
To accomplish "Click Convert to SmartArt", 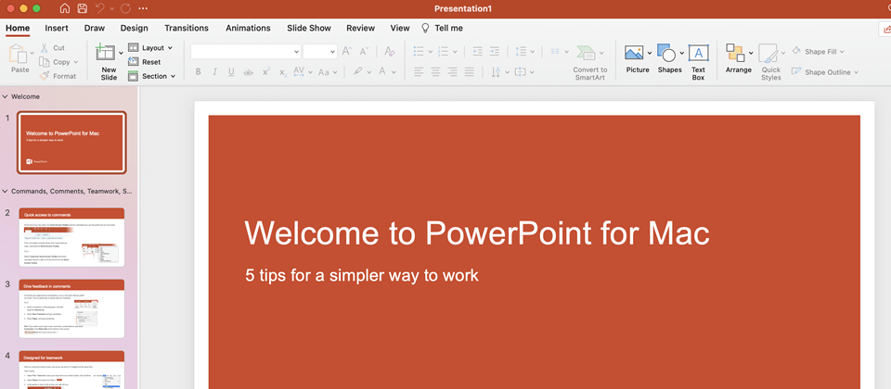I will pyautogui.click(x=590, y=62).
